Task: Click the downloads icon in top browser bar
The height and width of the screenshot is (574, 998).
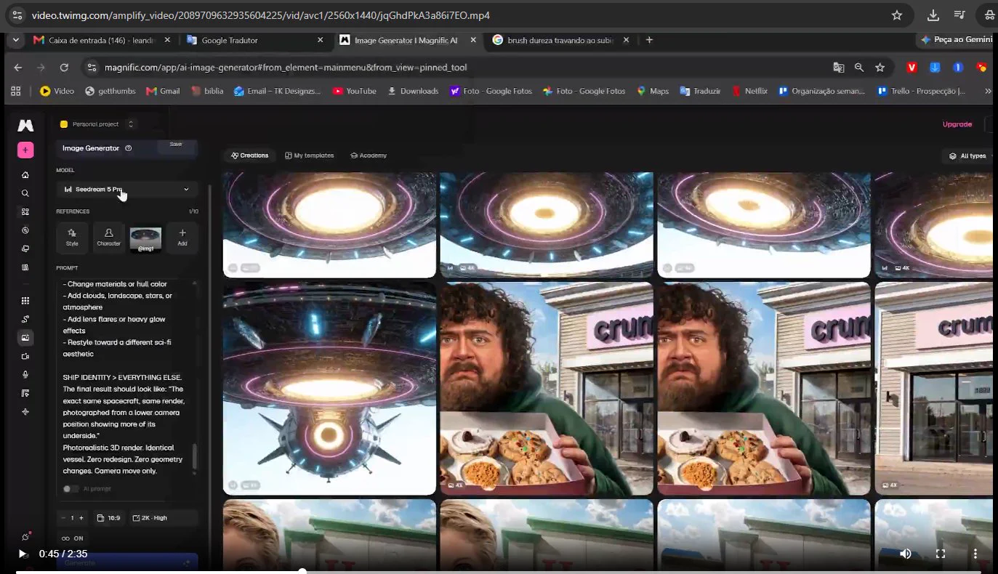Action: (x=933, y=15)
